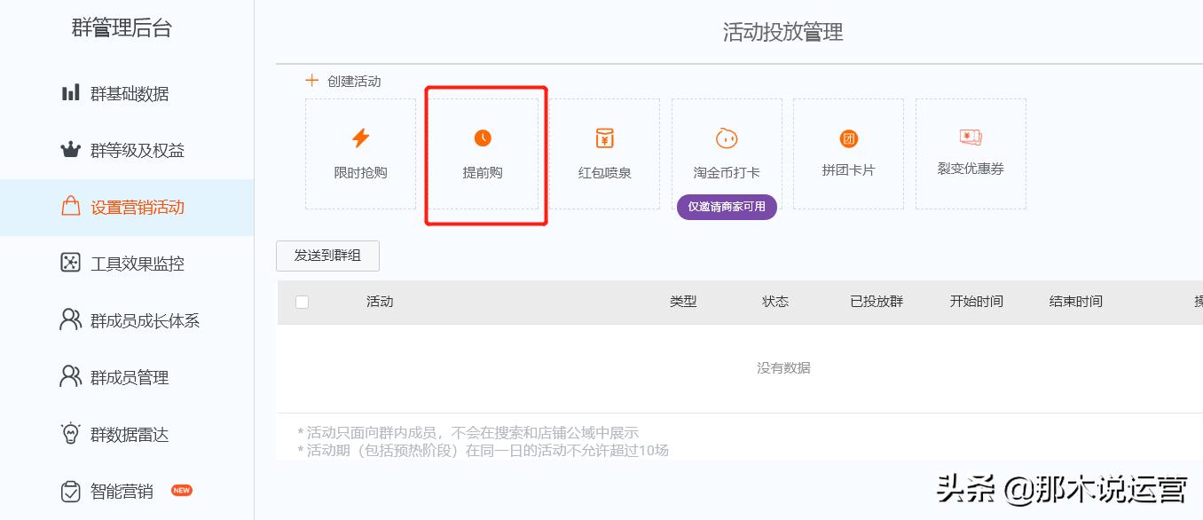
Task: Select the 群数据雷达 radar icon
Action: tap(71, 434)
